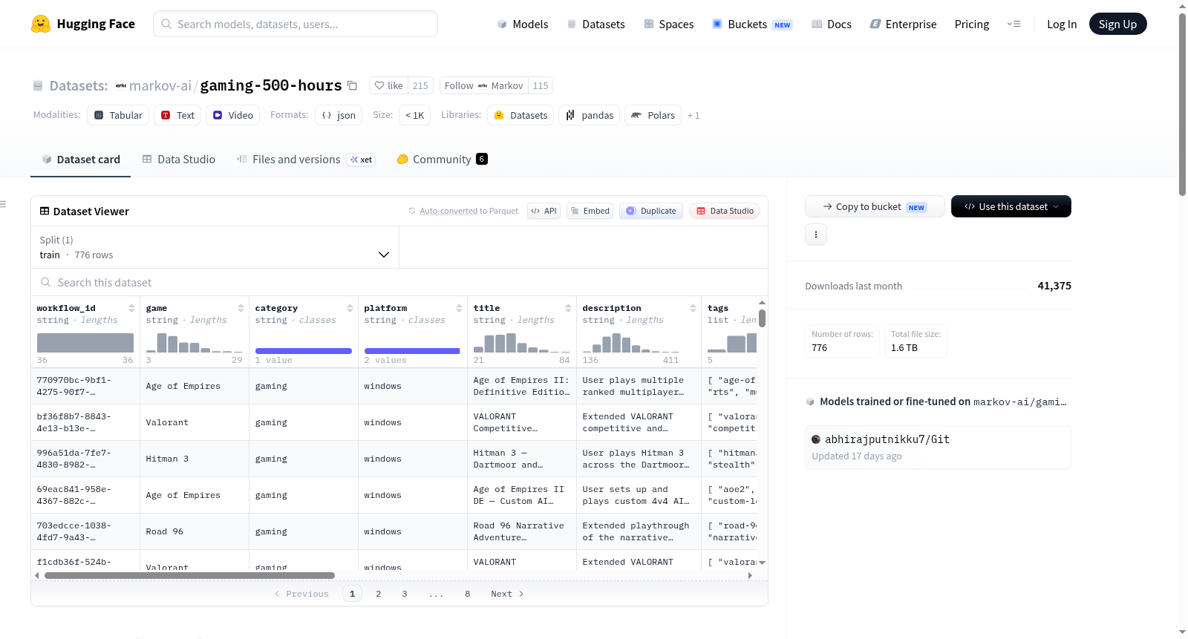
Task: Select the Hitman 3 game cell
Action: pos(194,459)
